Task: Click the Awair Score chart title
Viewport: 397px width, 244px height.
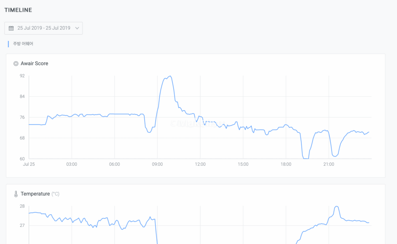Action: 34,63
